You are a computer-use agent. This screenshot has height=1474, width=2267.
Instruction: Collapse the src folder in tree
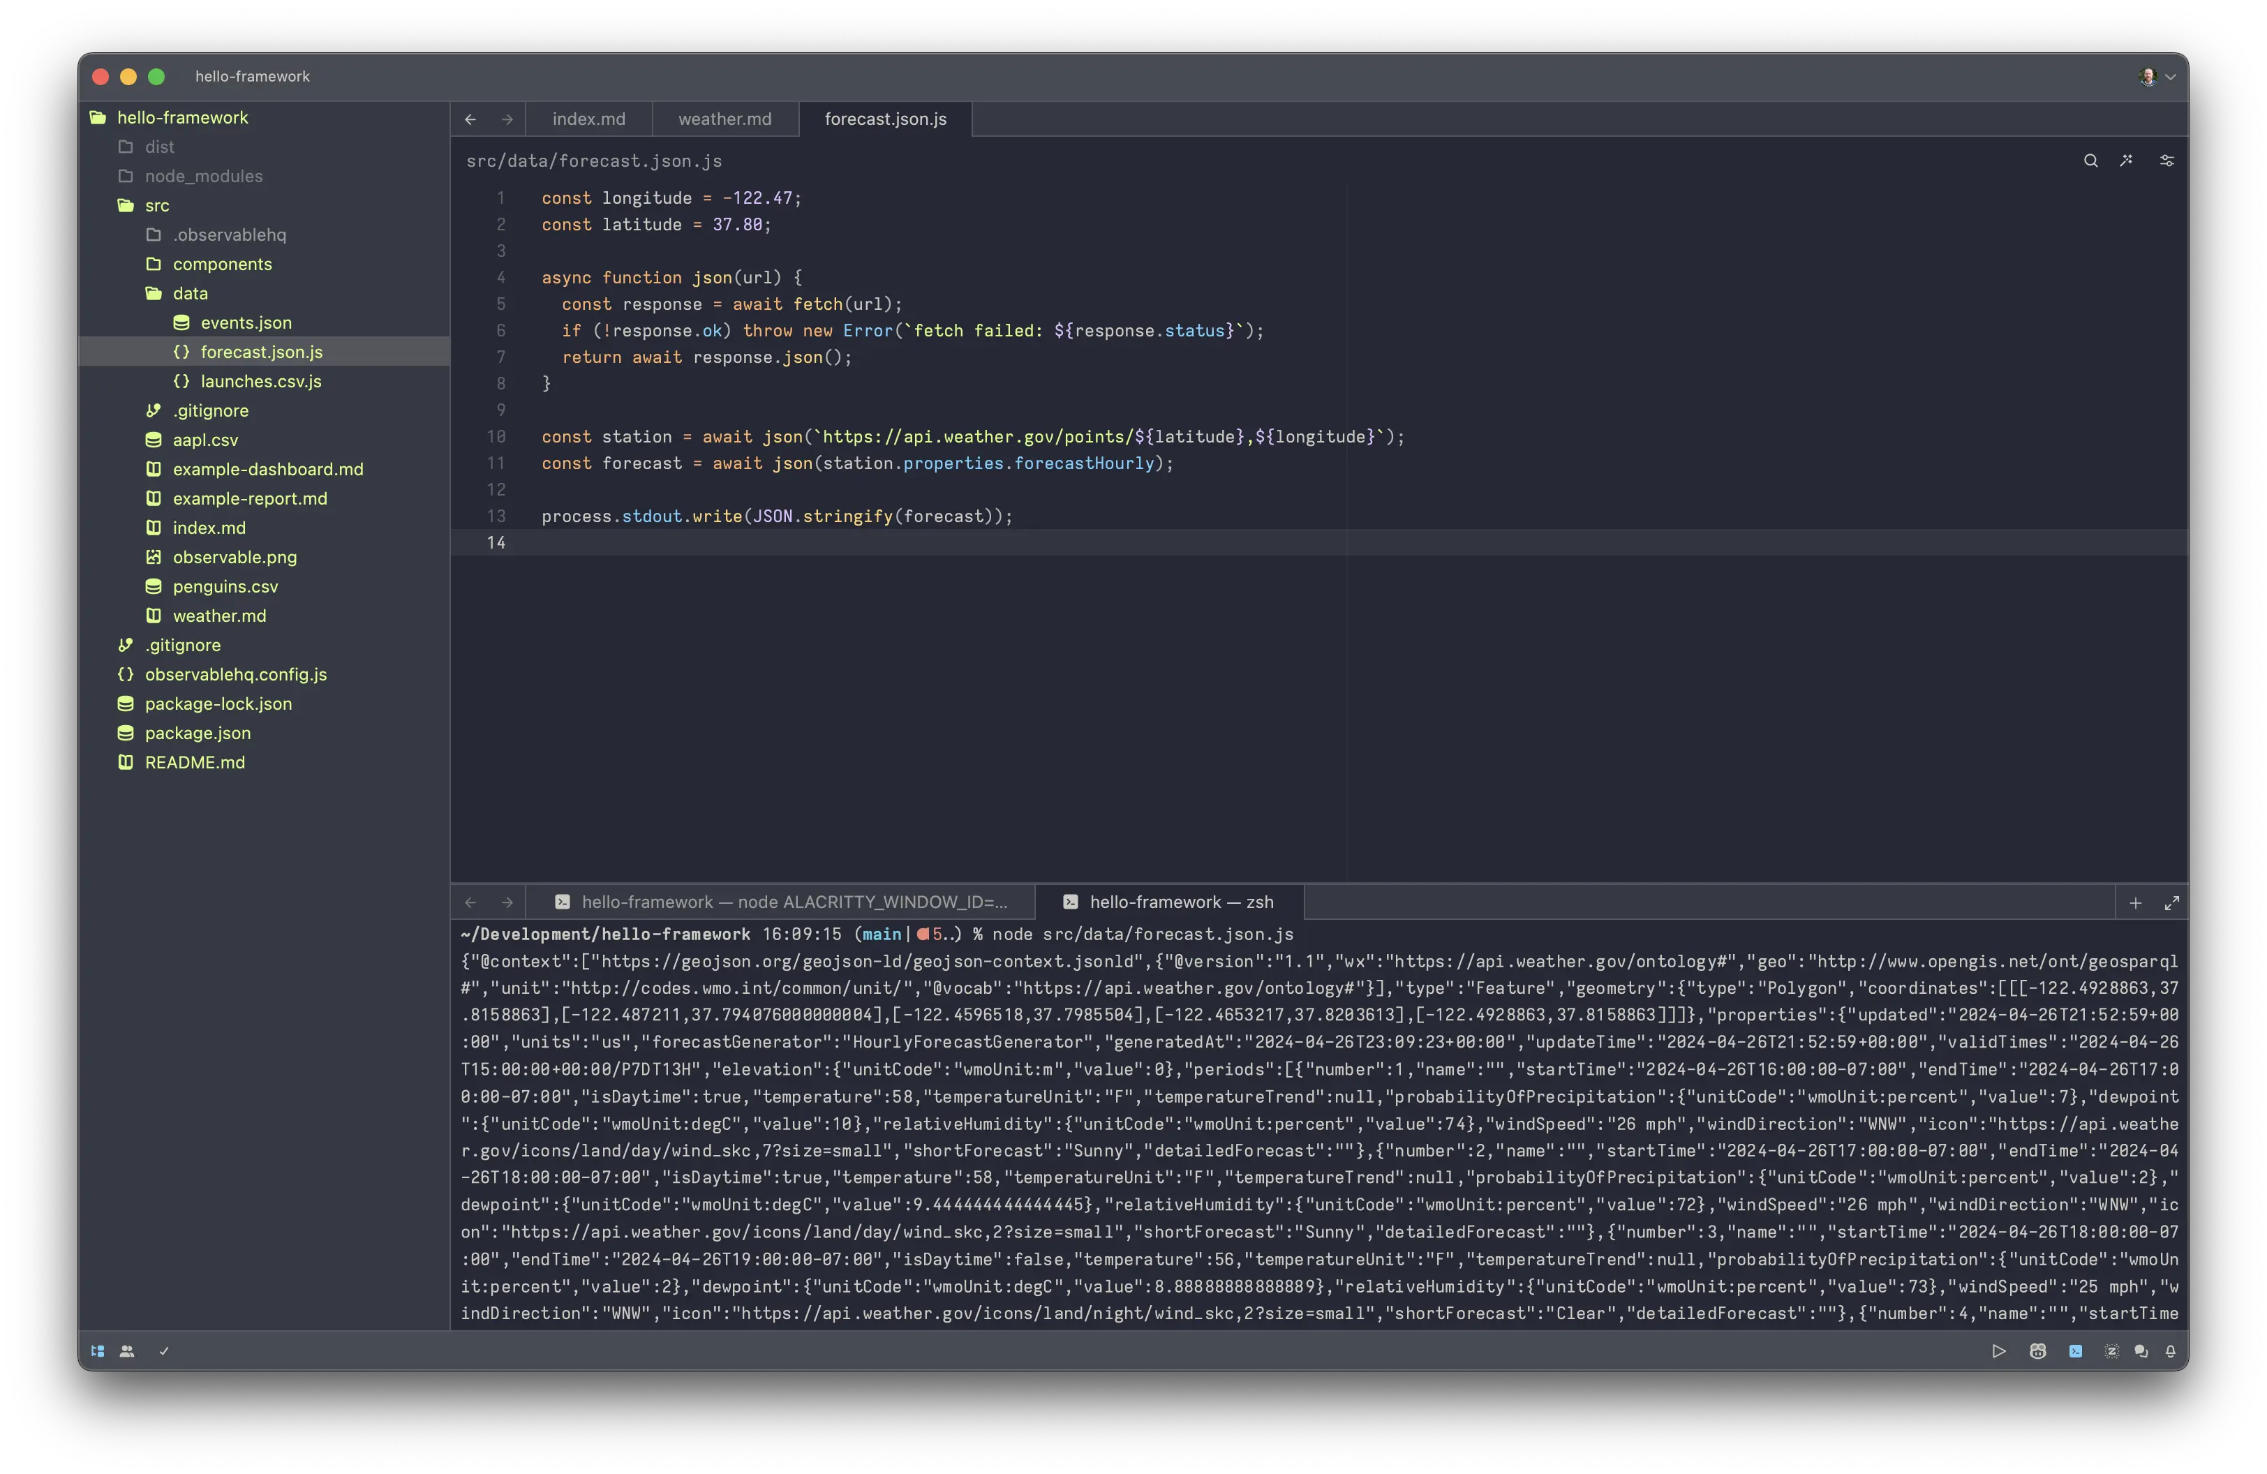(x=156, y=206)
